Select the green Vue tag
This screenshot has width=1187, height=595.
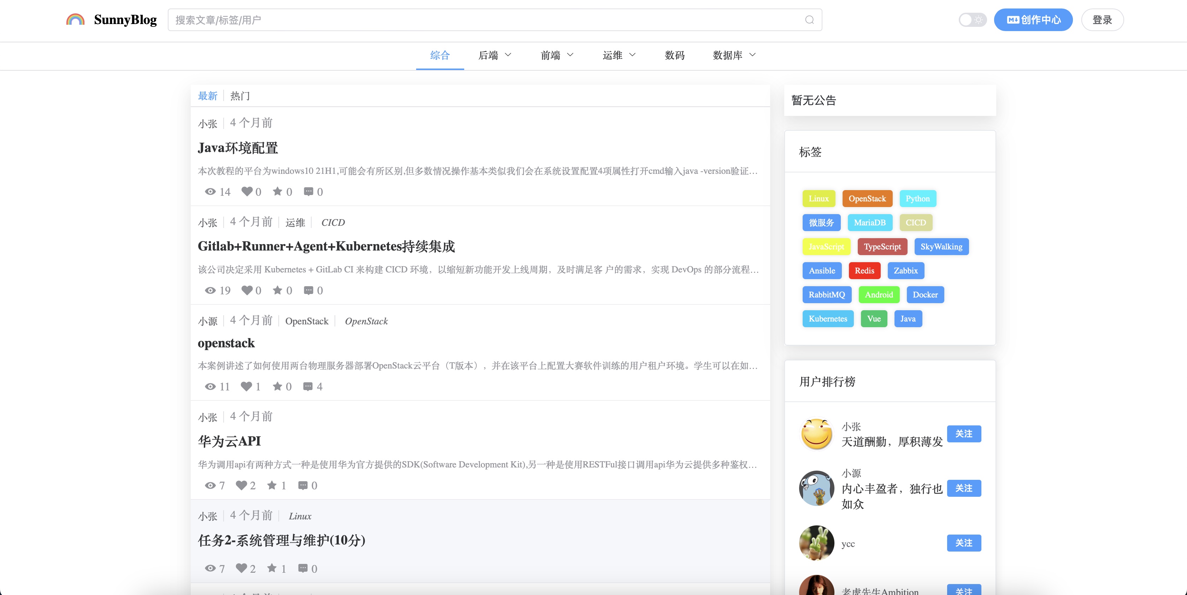pos(874,318)
